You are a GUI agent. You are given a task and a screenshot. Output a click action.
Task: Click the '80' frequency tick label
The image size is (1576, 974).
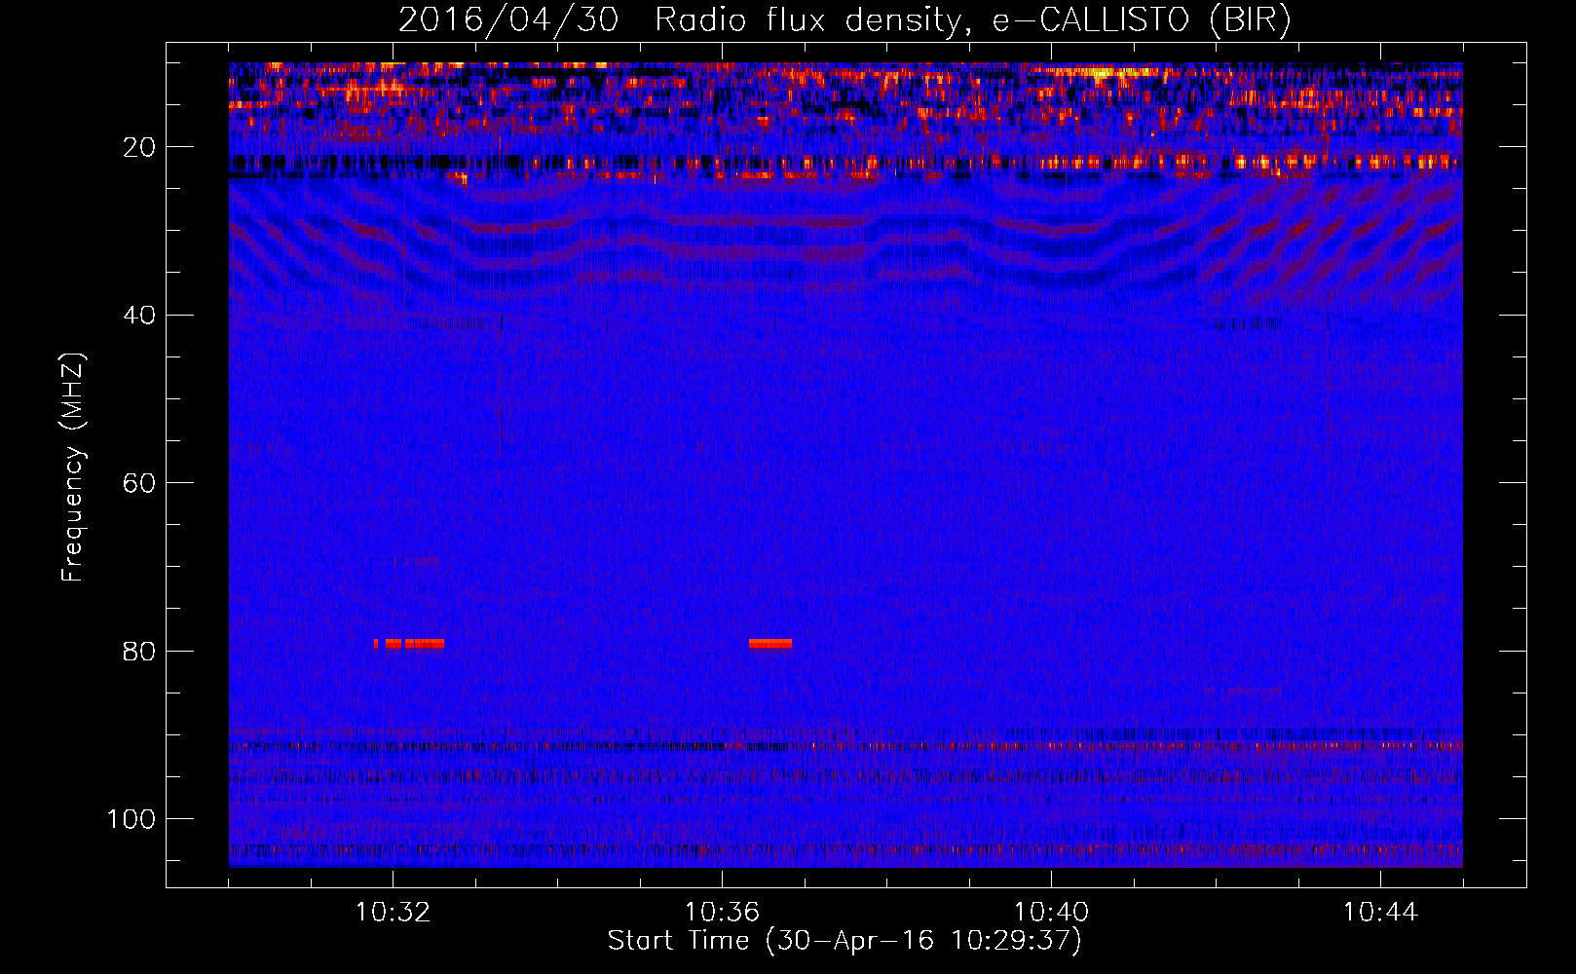click(x=140, y=652)
